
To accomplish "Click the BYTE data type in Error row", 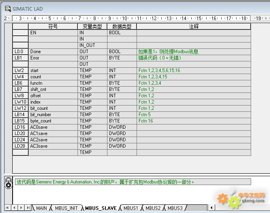I will point(122,58).
